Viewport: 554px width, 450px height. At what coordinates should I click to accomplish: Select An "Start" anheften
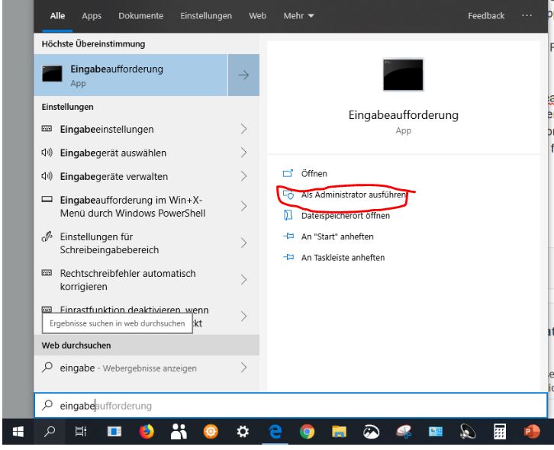click(337, 236)
